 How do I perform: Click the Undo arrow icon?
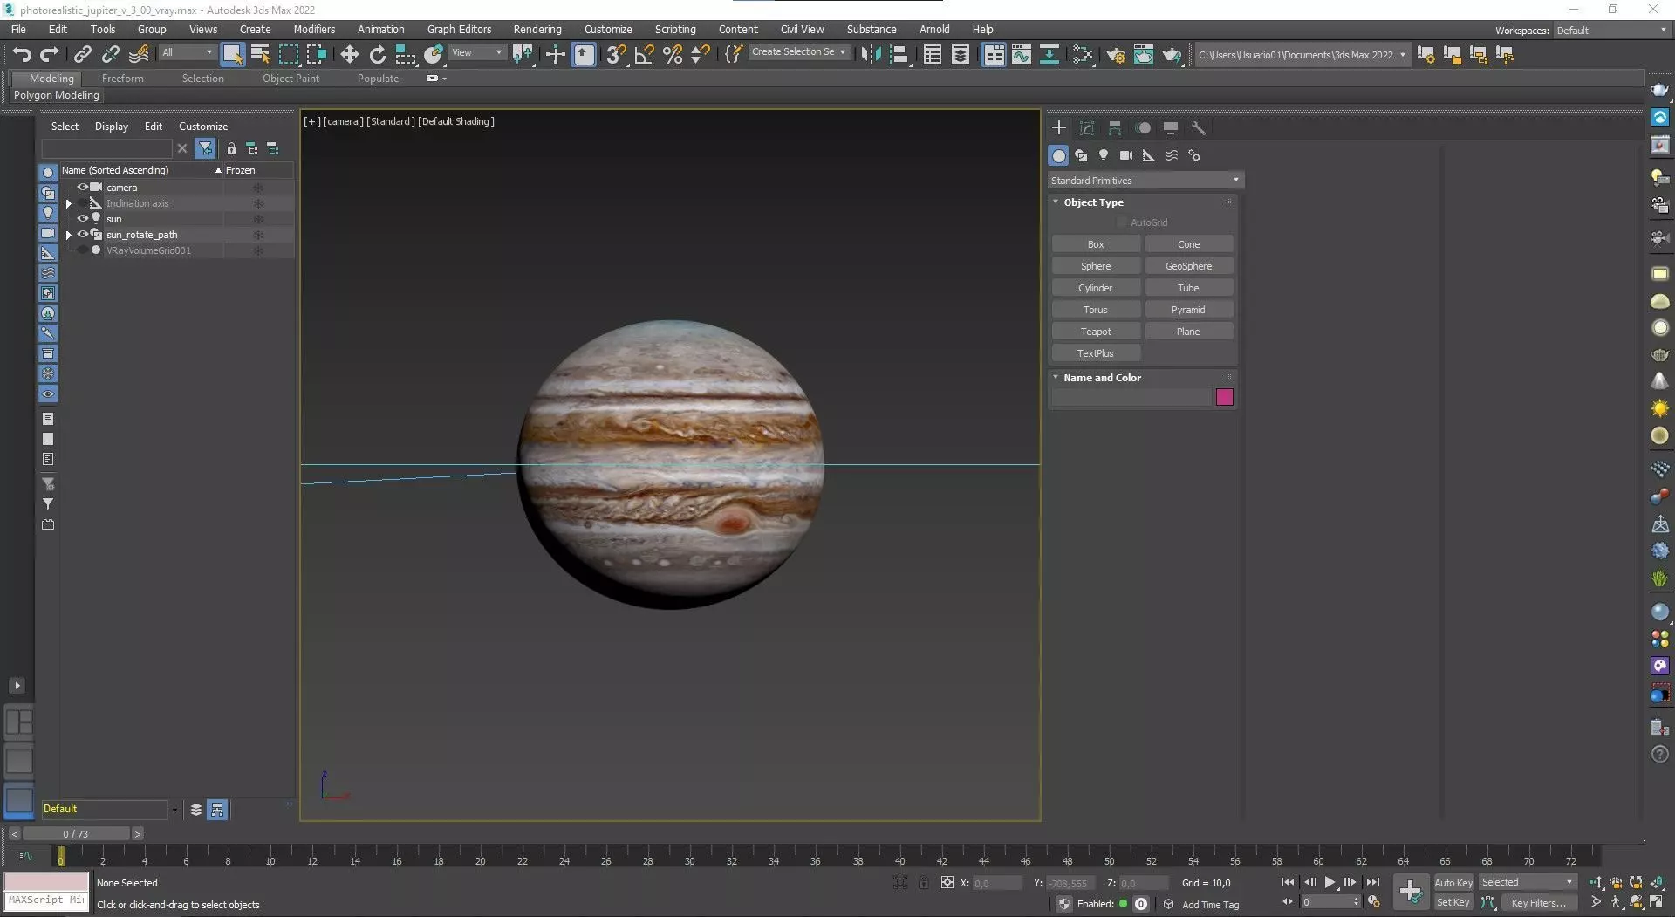[22, 55]
